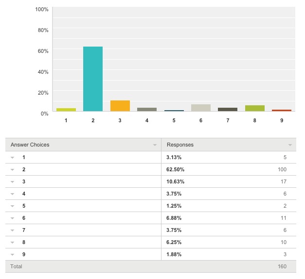Screen dimensions: 305x279
Task: Open the Responses column sort dropdown arrow
Action: pos(290,145)
